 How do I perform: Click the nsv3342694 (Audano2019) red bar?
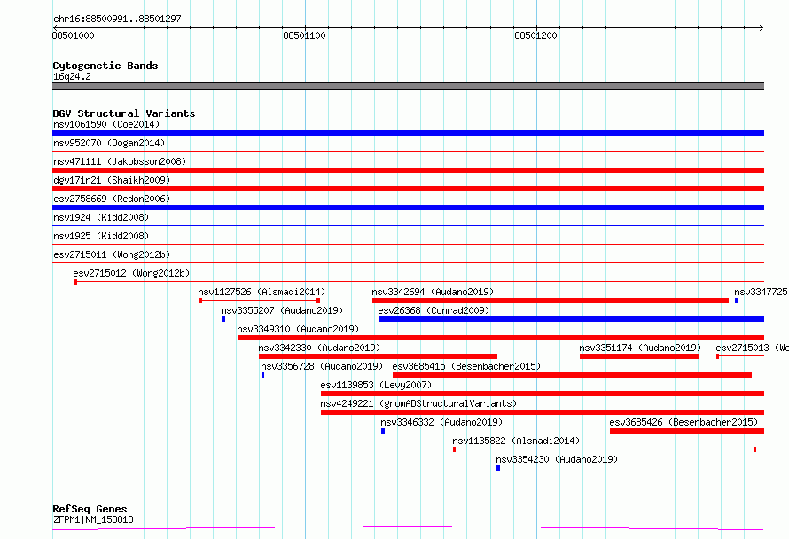(551, 301)
